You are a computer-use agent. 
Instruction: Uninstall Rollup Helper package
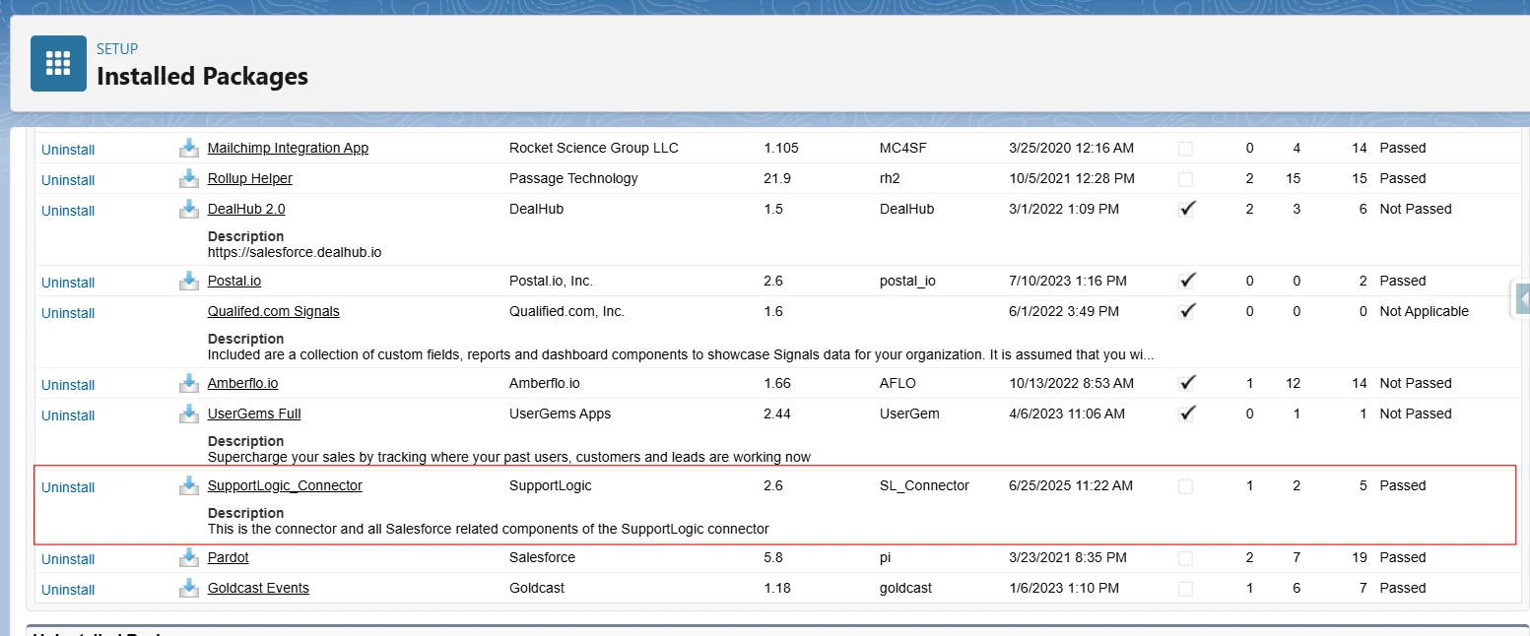(x=68, y=180)
